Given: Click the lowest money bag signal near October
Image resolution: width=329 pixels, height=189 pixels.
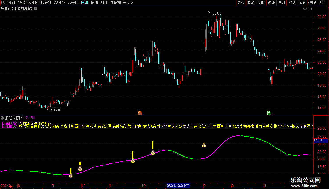Looking at the screenshot, I should pos(71,175).
